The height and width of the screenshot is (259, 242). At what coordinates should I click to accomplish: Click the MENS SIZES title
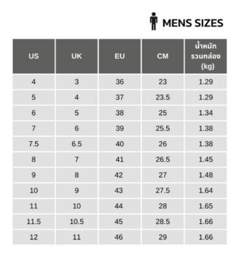coord(193,23)
